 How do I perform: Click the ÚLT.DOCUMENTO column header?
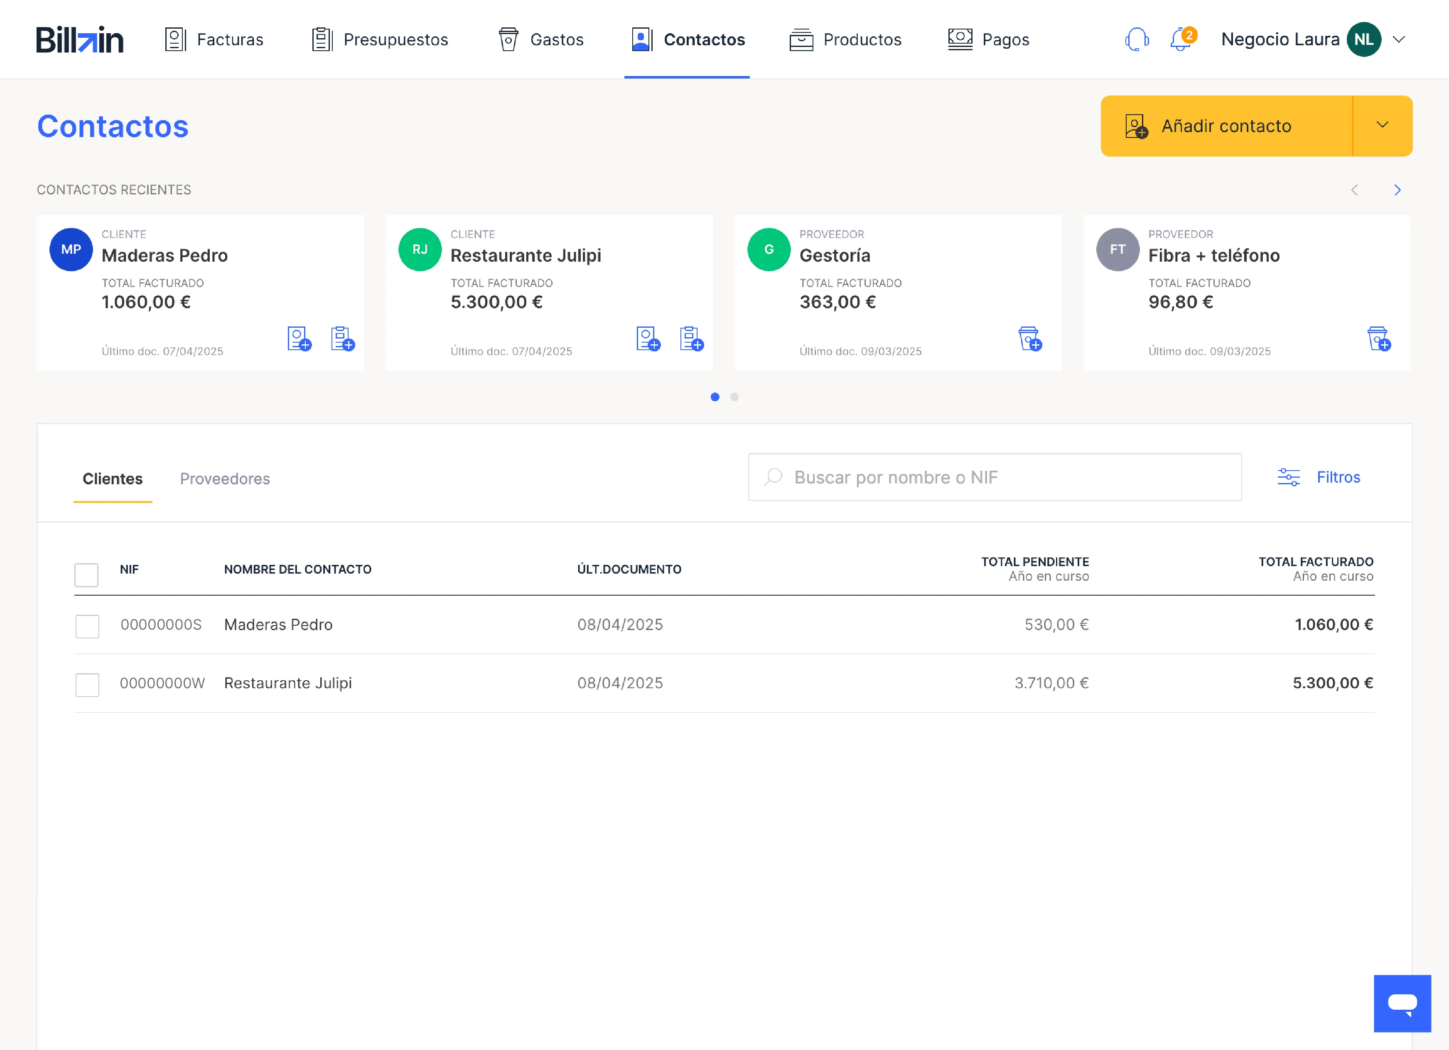coord(629,569)
